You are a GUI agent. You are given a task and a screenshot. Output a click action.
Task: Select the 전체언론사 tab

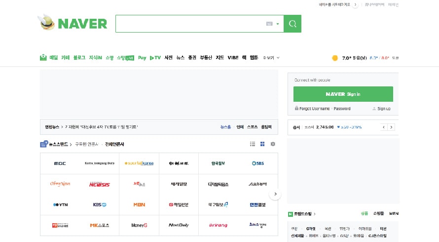tap(114, 144)
